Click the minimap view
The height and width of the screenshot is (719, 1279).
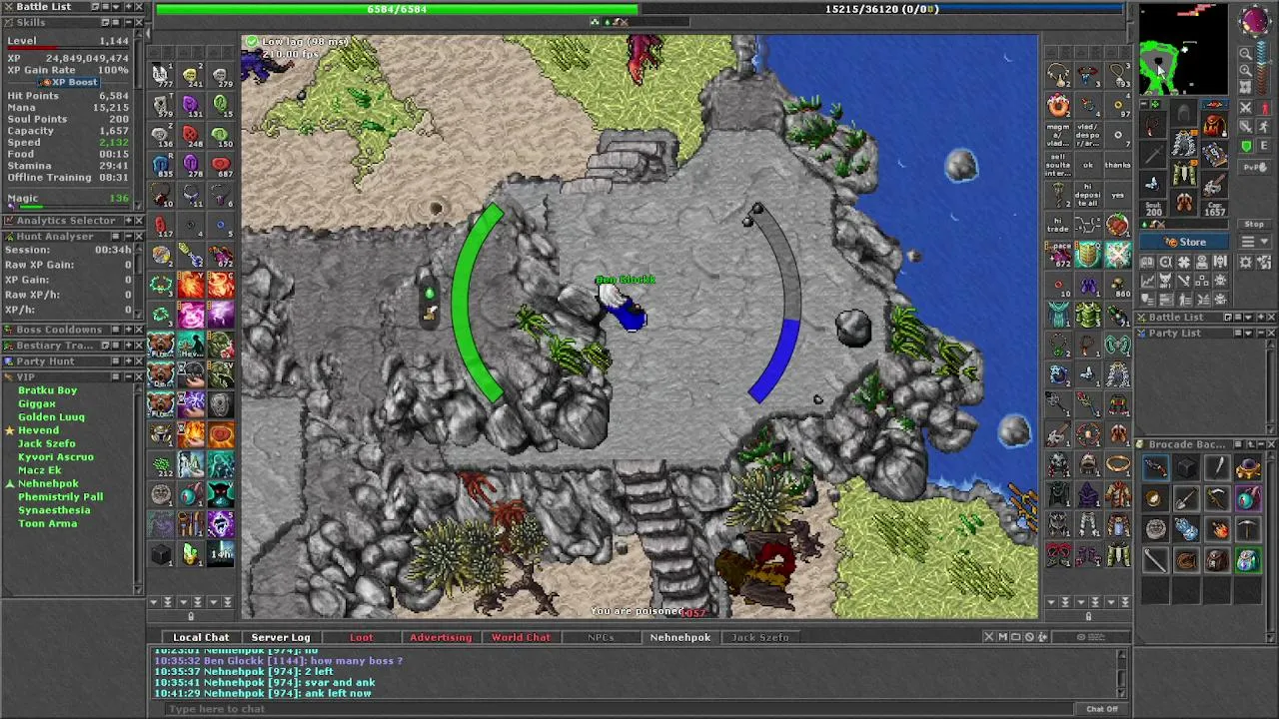coord(1183,50)
